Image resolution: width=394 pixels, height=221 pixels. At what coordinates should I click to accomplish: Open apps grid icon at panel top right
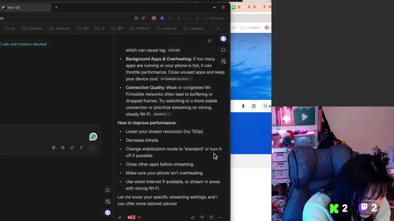pyautogui.click(x=223, y=61)
